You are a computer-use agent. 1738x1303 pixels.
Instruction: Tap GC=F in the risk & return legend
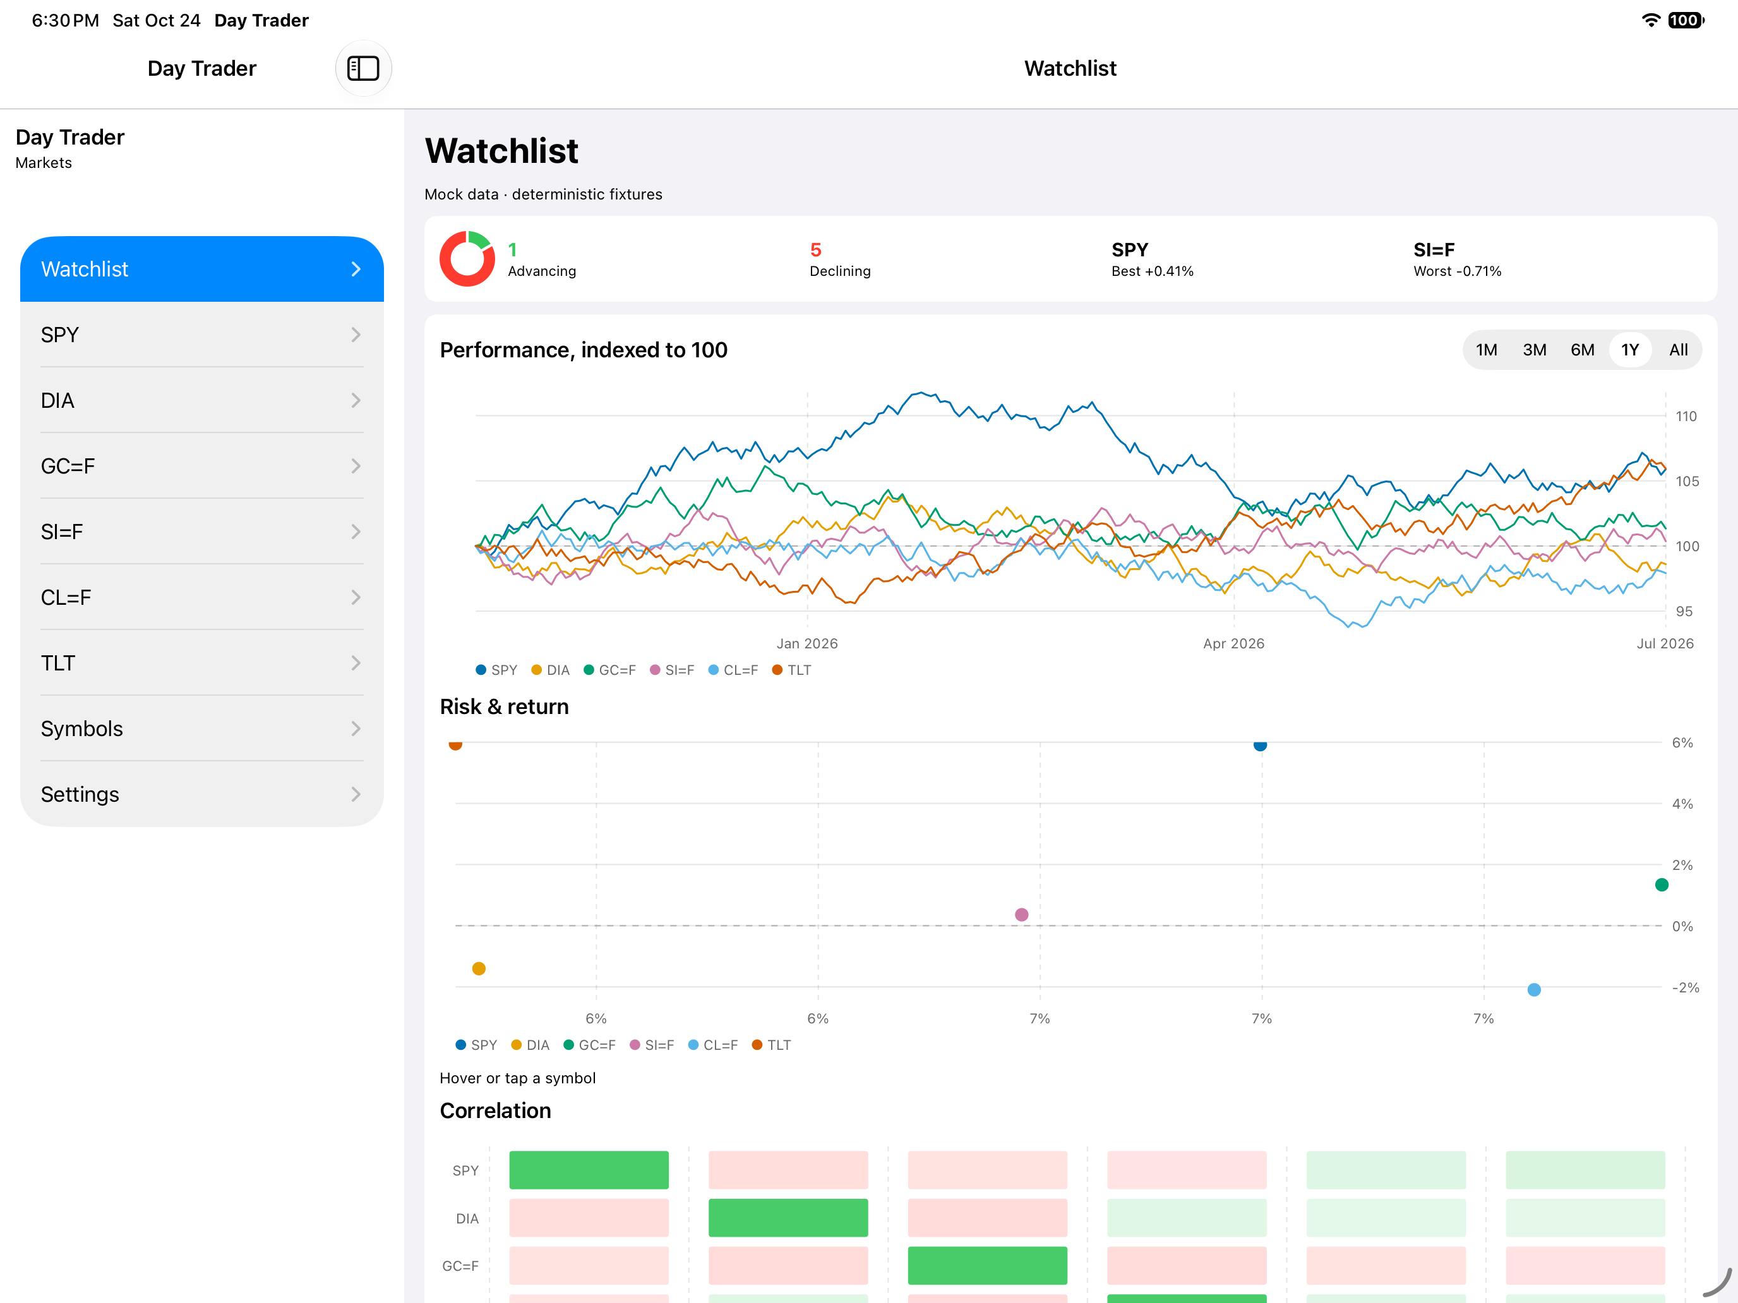coord(589,1045)
